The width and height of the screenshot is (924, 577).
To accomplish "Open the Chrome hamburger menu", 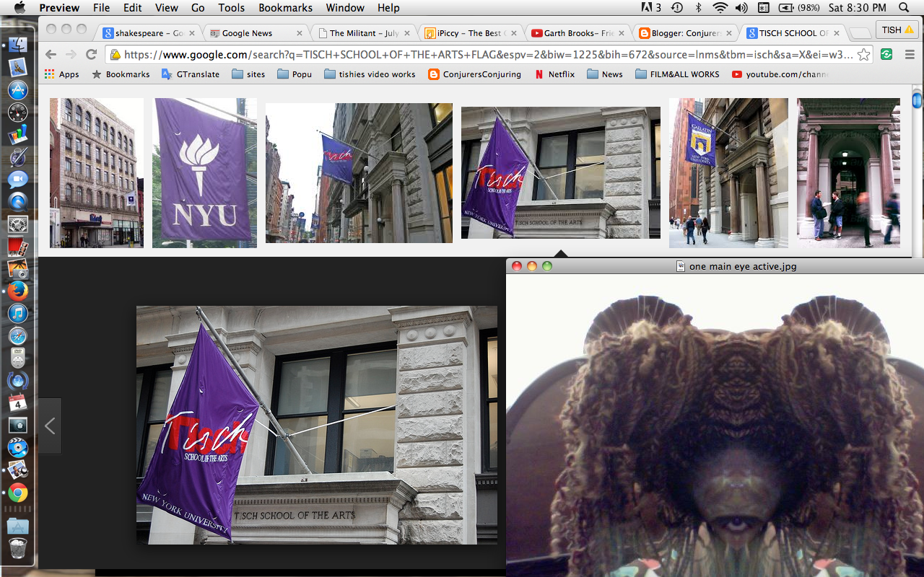I will click(909, 55).
